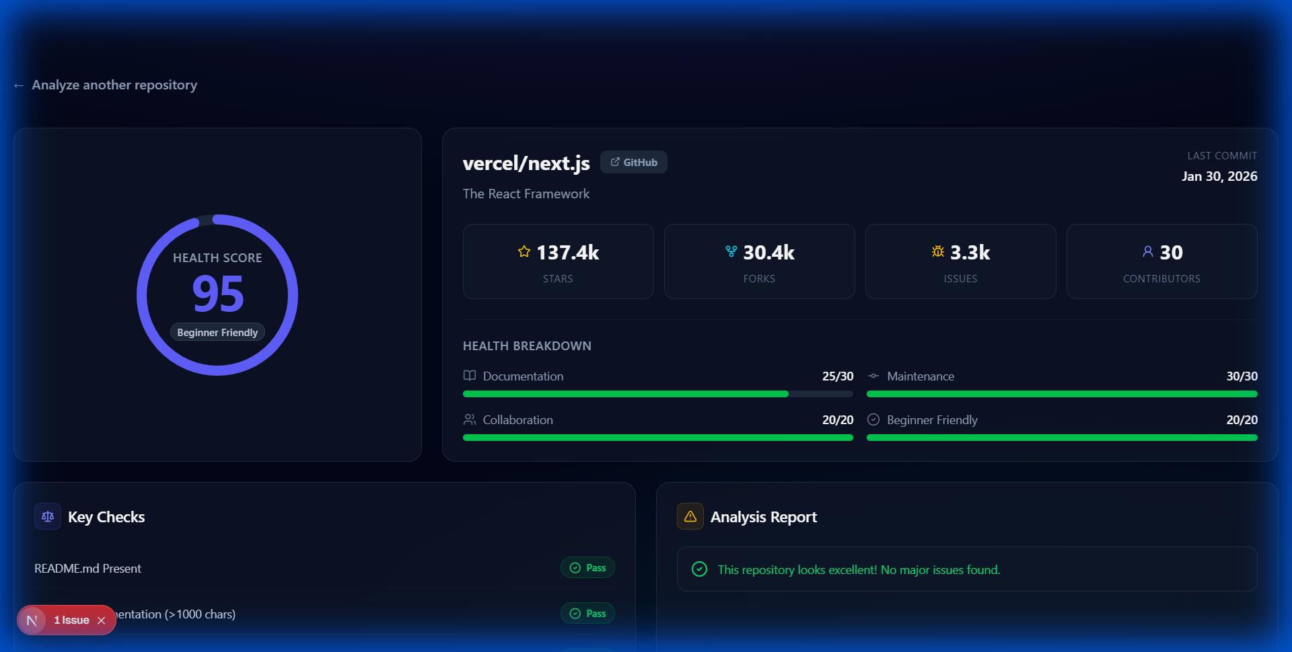Open the GitHub link for vercel/next.js
The width and height of the screenshot is (1292, 652).
coord(633,162)
